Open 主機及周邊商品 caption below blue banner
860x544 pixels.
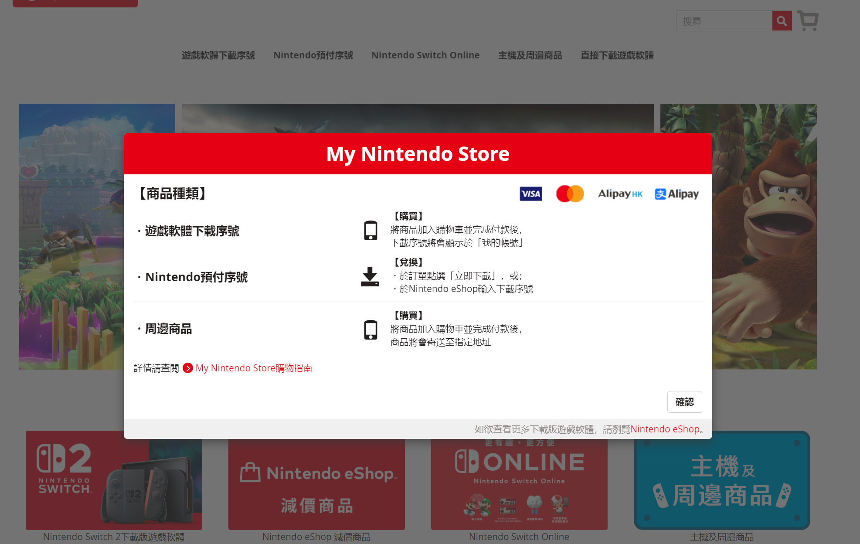coord(722,537)
